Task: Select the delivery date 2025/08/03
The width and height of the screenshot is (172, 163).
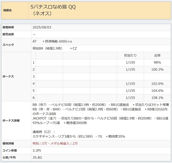Action: point(42,27)
